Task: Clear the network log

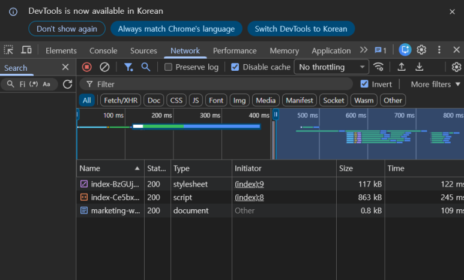Action: coord(104,67)
